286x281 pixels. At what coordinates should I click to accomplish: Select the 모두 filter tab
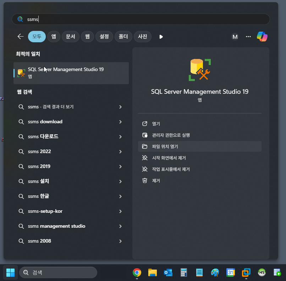tap(37, 37)
